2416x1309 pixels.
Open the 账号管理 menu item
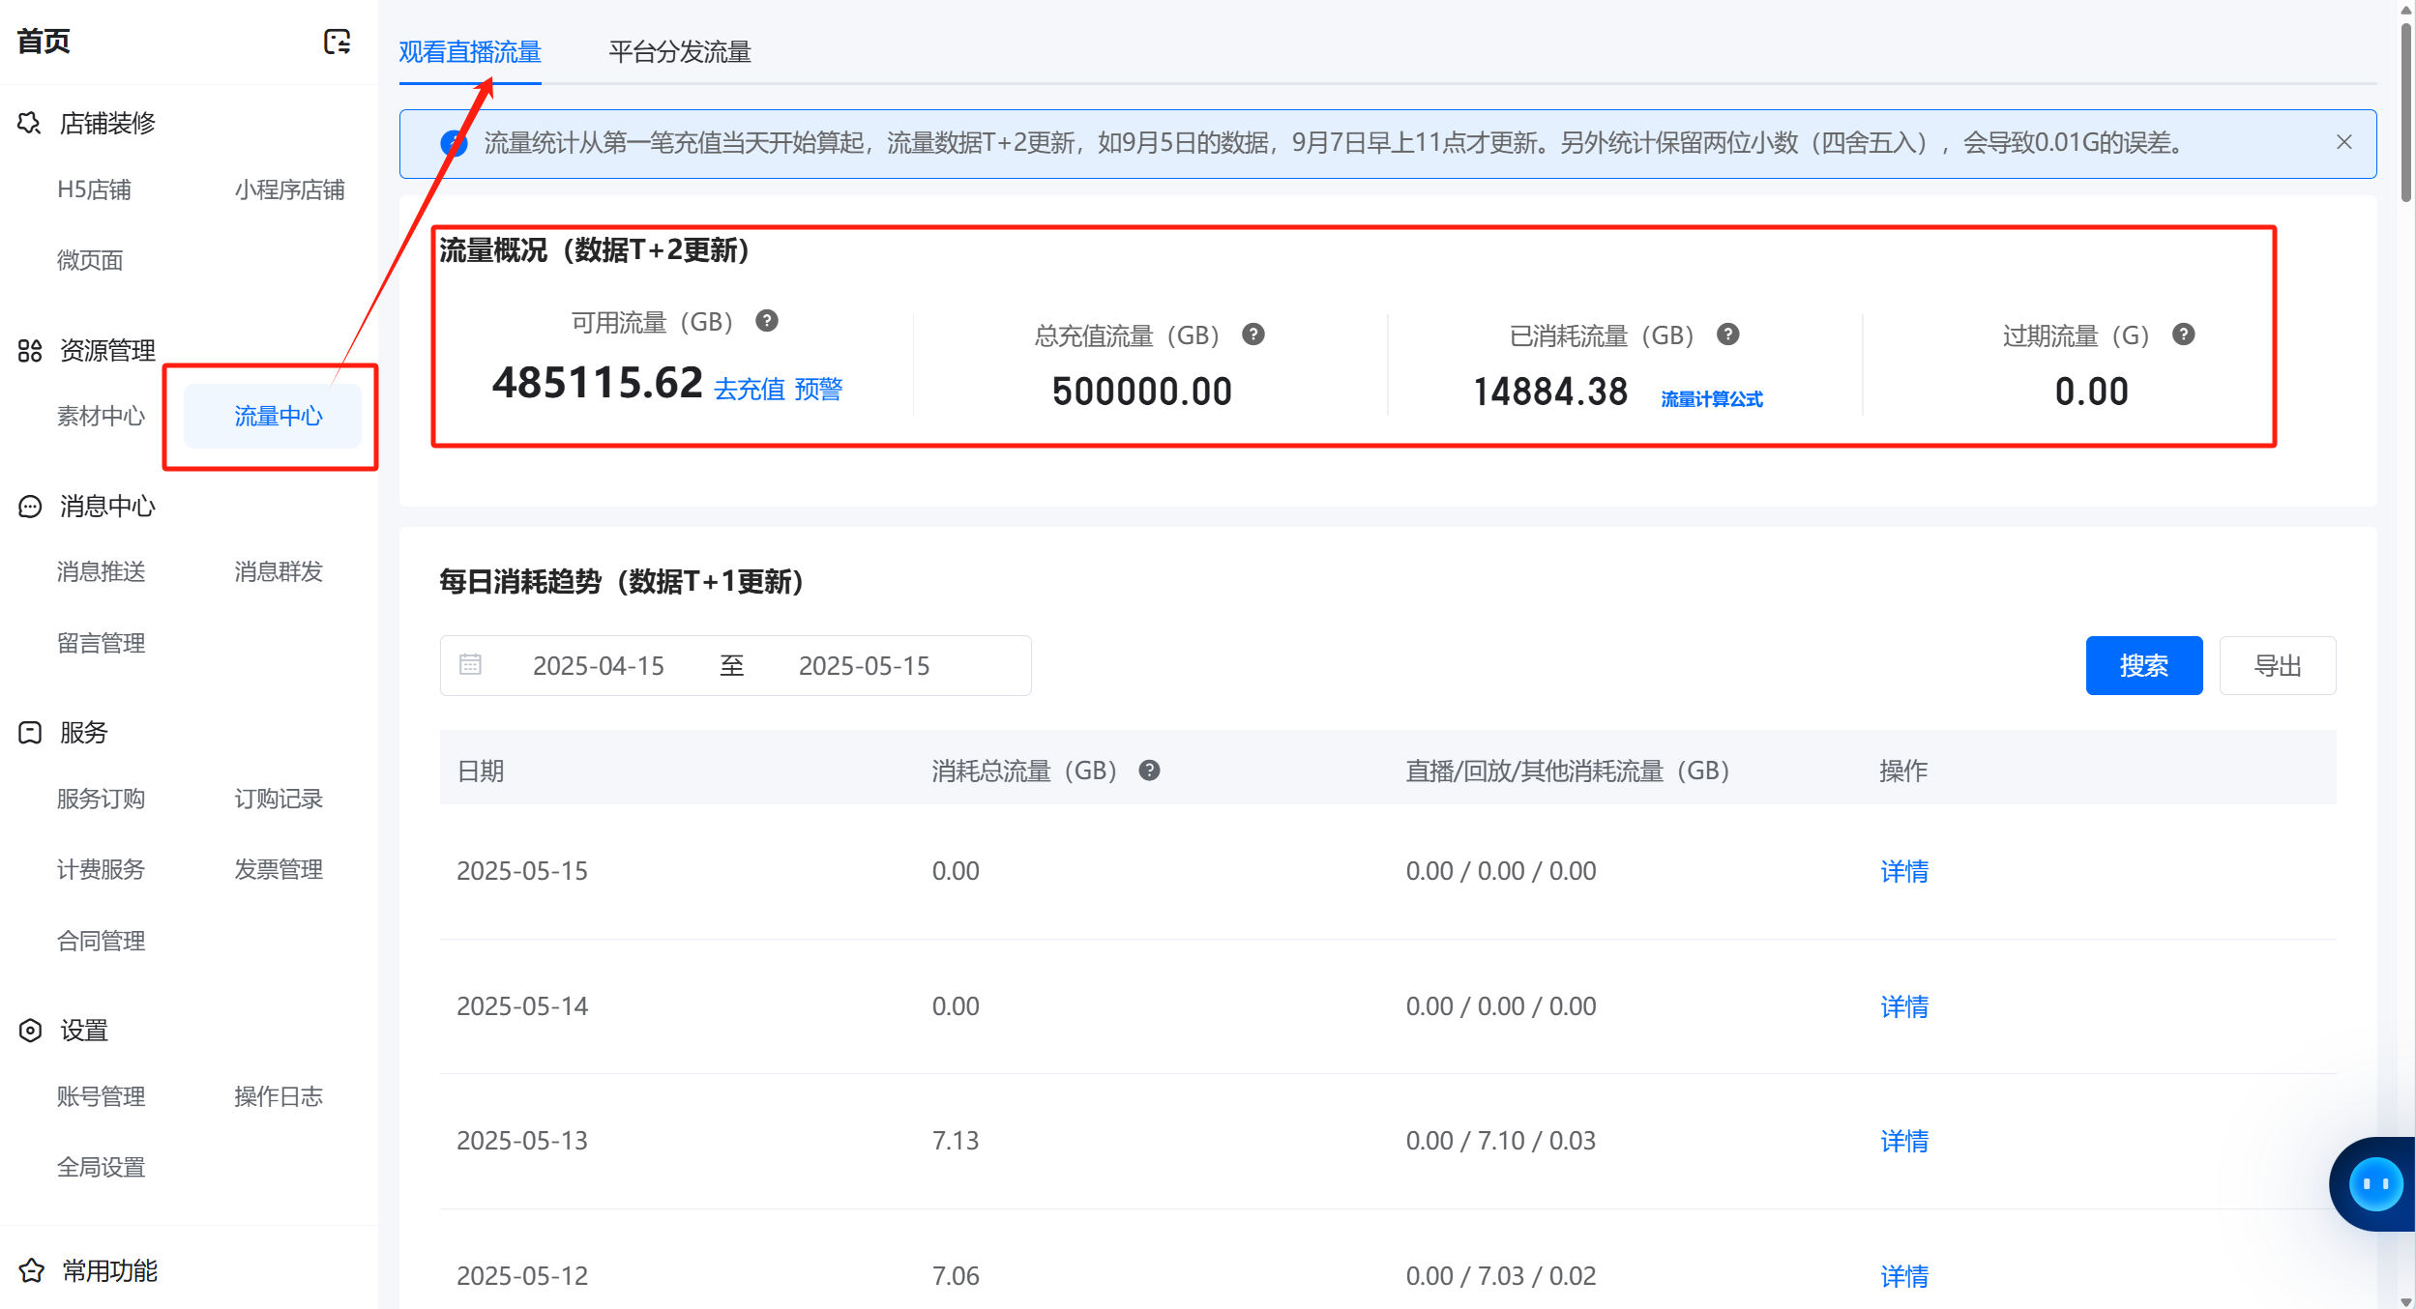click(101, 1096)
